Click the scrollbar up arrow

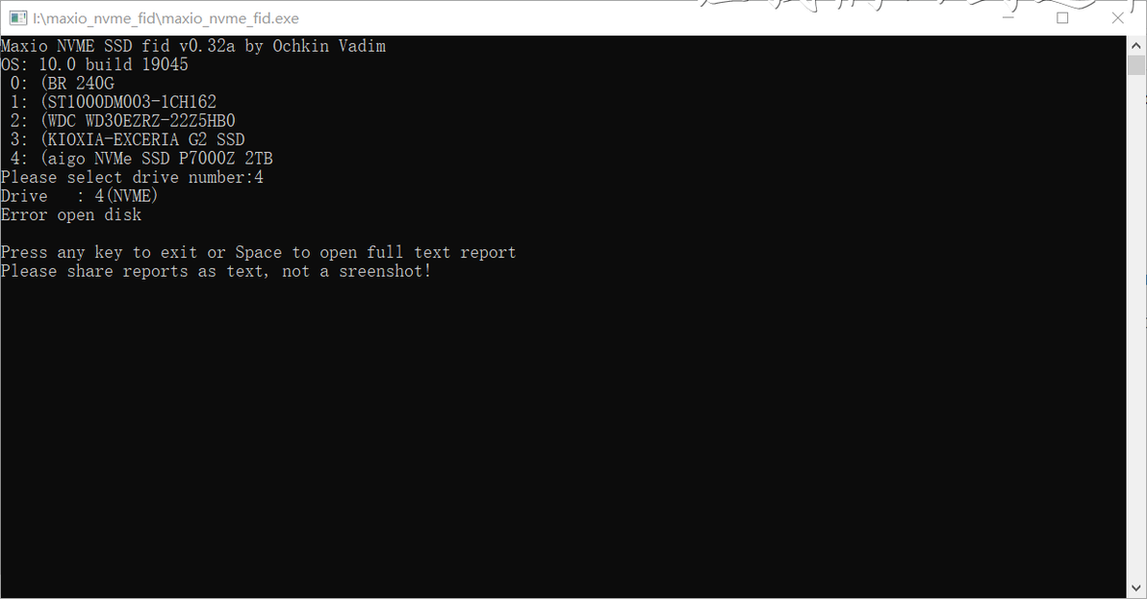1136,45
